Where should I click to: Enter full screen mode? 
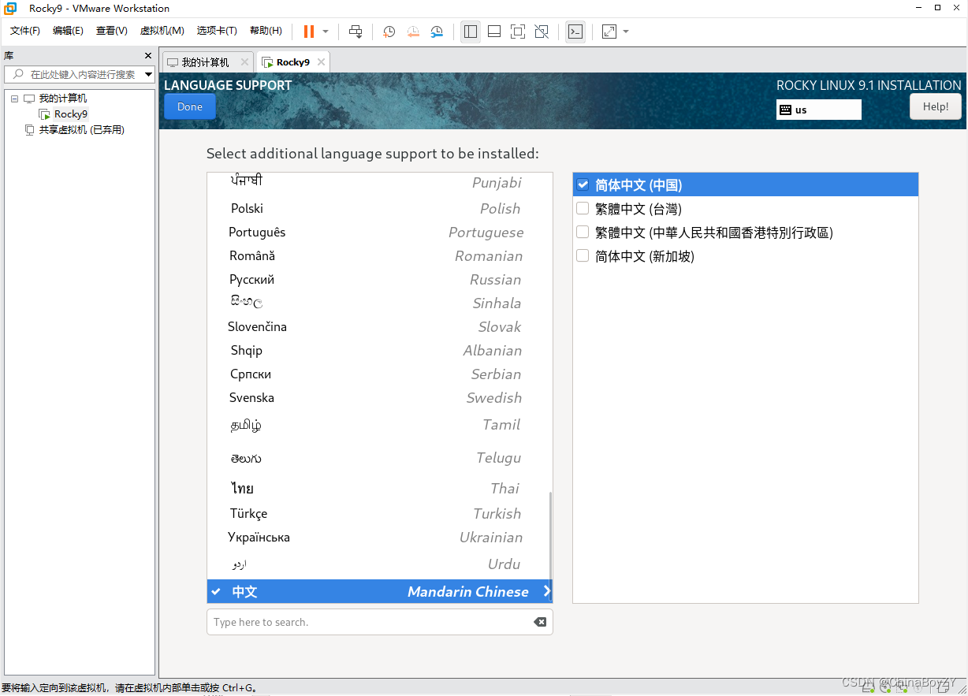[x=518, y=32]
